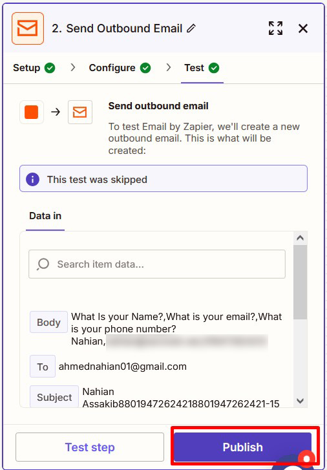Image resolution: width=327 pixels, height=470 pixels.
Task: Open the Configure step tab
Action: click(x=120, y=68)
